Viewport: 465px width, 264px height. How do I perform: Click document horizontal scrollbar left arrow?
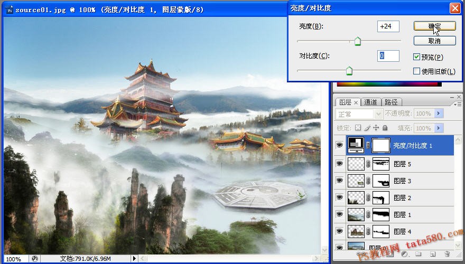tap(143, 259)
